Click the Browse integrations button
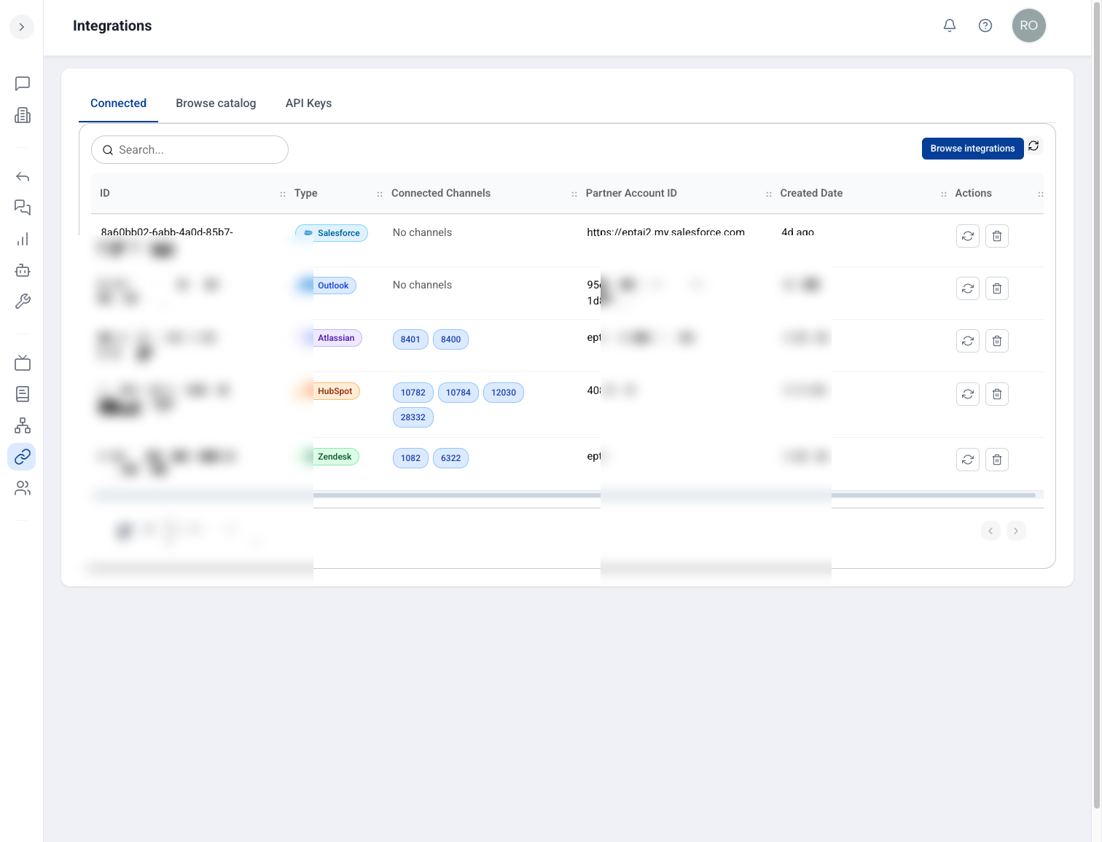The image size is (1102, 842). [972, 149]
